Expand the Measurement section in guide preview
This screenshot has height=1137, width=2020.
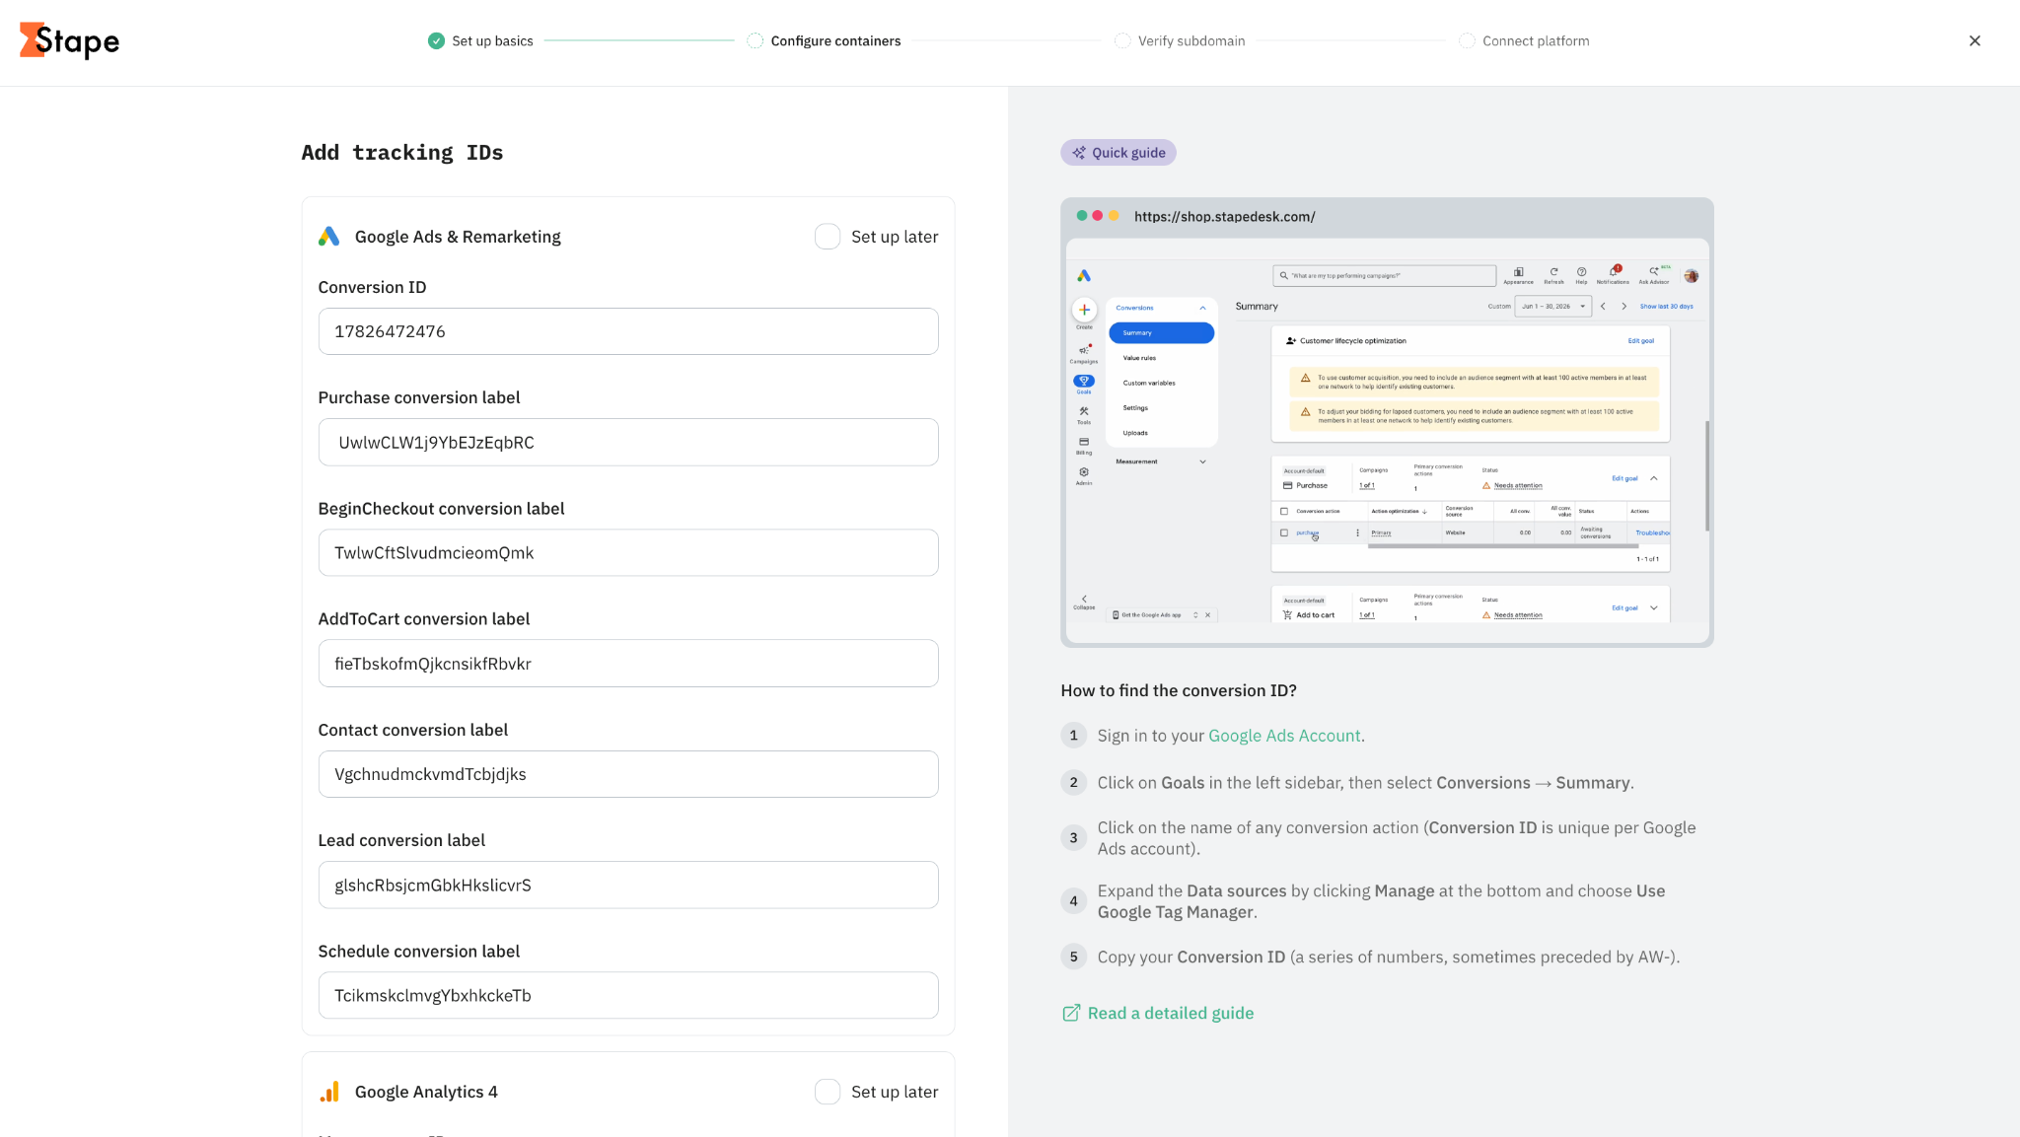pyautogui.click(x=1202, y=462)
